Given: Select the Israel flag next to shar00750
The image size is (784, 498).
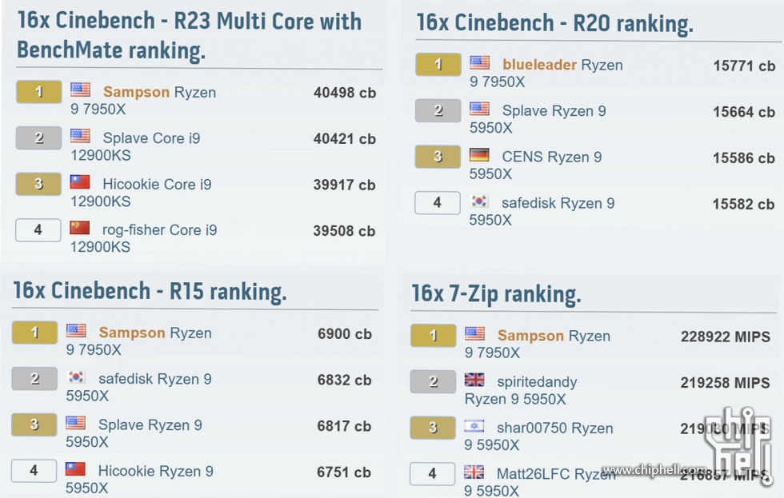Looking at the screenshot, I should [x=474, y=425].
